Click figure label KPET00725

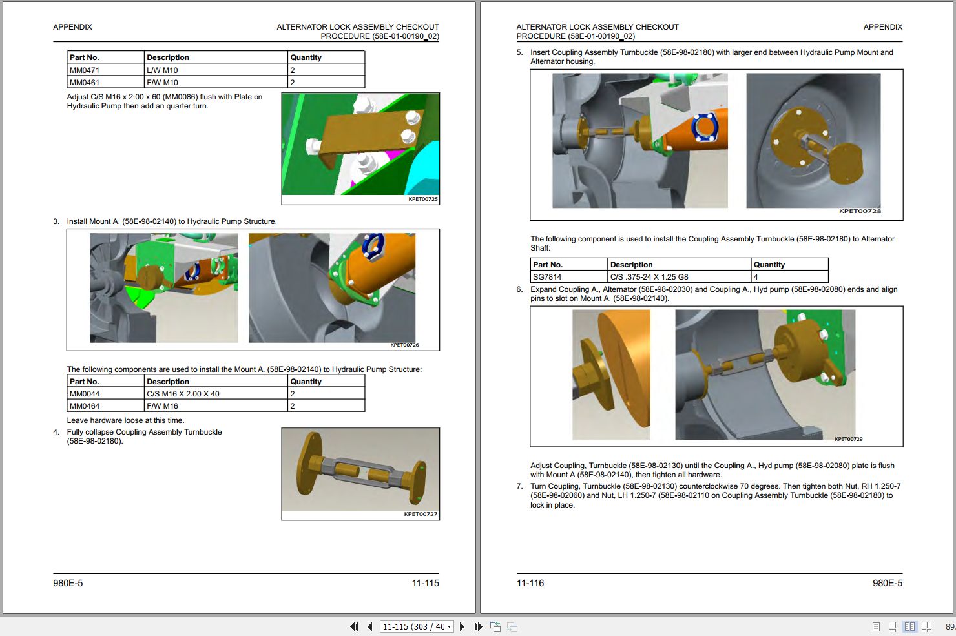pyautogui.click(x=423, y=200)
